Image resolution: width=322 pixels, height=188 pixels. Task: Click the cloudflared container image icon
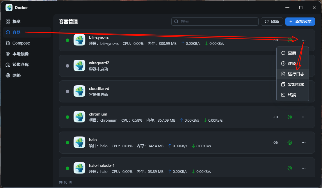[x=79, y=91]
